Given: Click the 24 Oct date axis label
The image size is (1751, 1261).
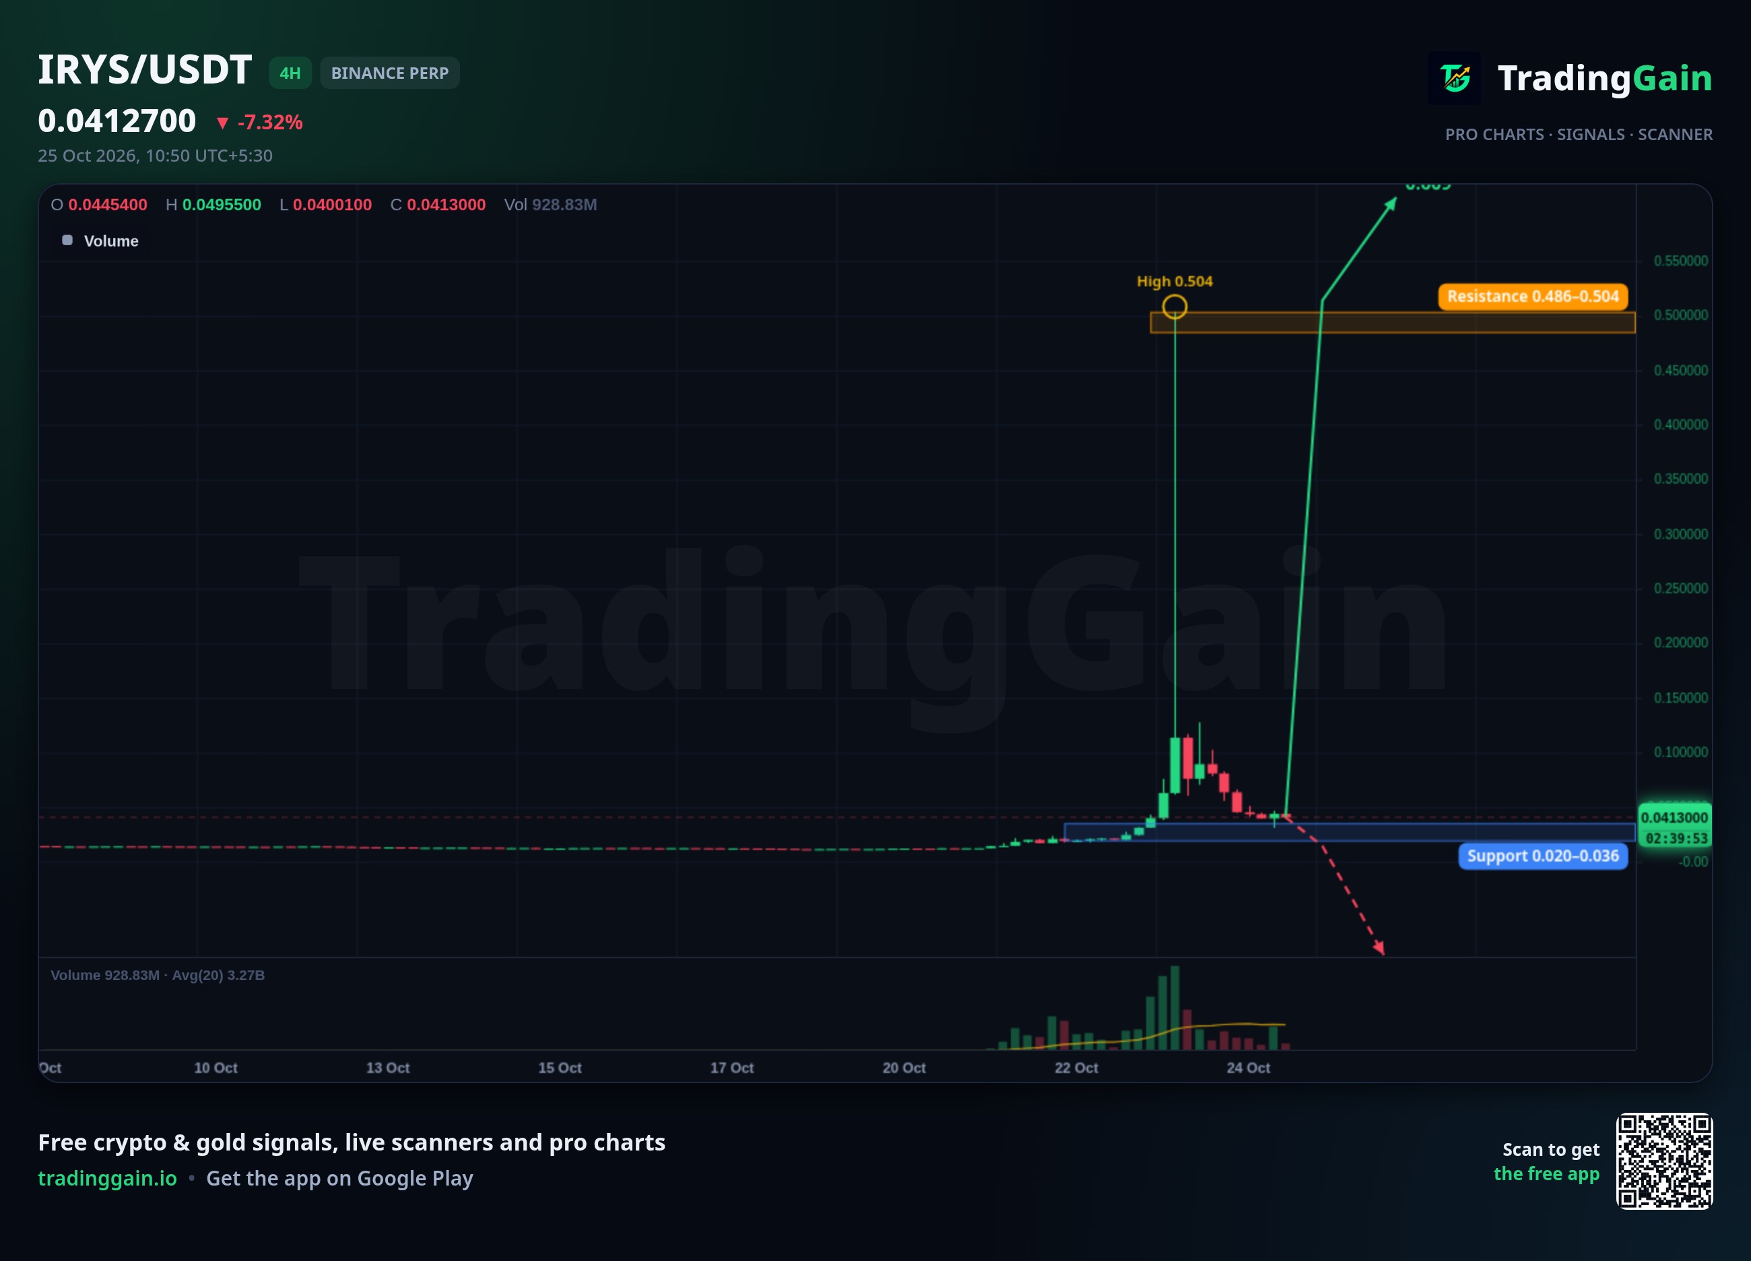Looking at the screenshot, I should [x=1249, y=1068].
